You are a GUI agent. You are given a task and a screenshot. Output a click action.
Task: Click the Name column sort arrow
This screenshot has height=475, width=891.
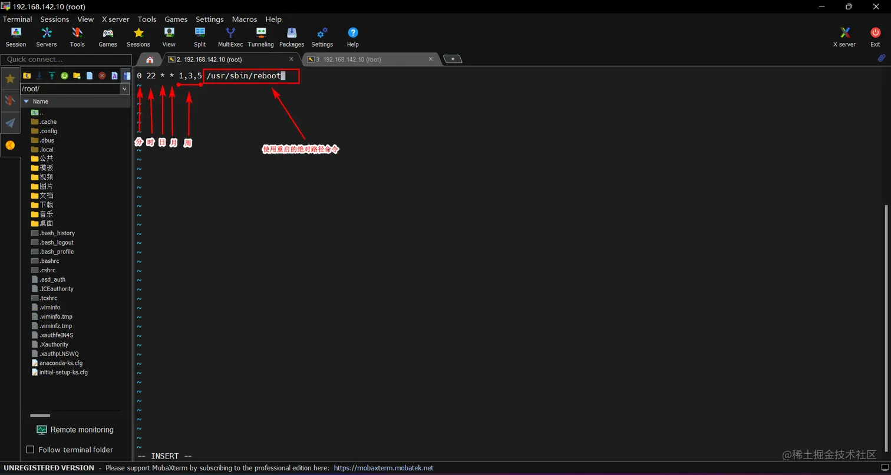click(x=26, y=101)
